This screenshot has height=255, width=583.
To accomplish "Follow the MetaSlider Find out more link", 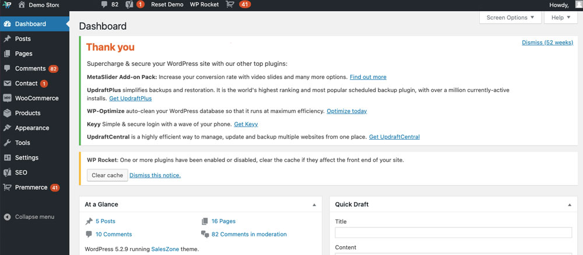I will 368,77.
